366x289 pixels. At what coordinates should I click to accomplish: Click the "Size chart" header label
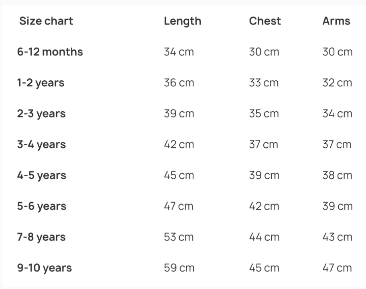[46, 21]
